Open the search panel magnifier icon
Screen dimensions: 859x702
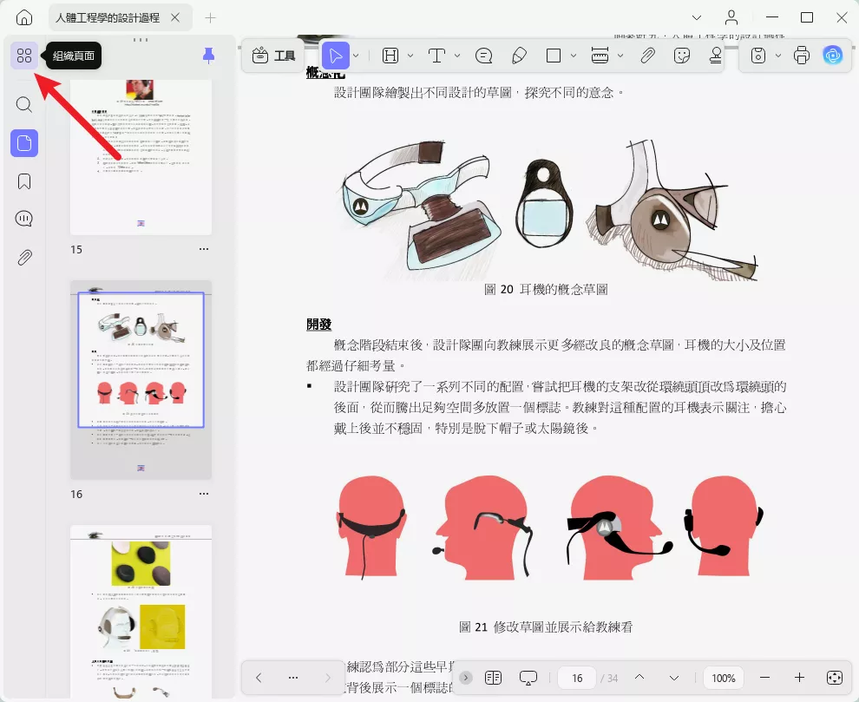pos(24,104)
